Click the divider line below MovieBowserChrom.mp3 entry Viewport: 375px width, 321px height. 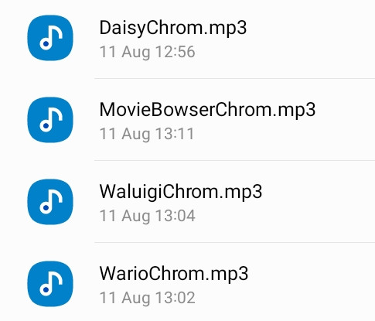pos(234,160)
